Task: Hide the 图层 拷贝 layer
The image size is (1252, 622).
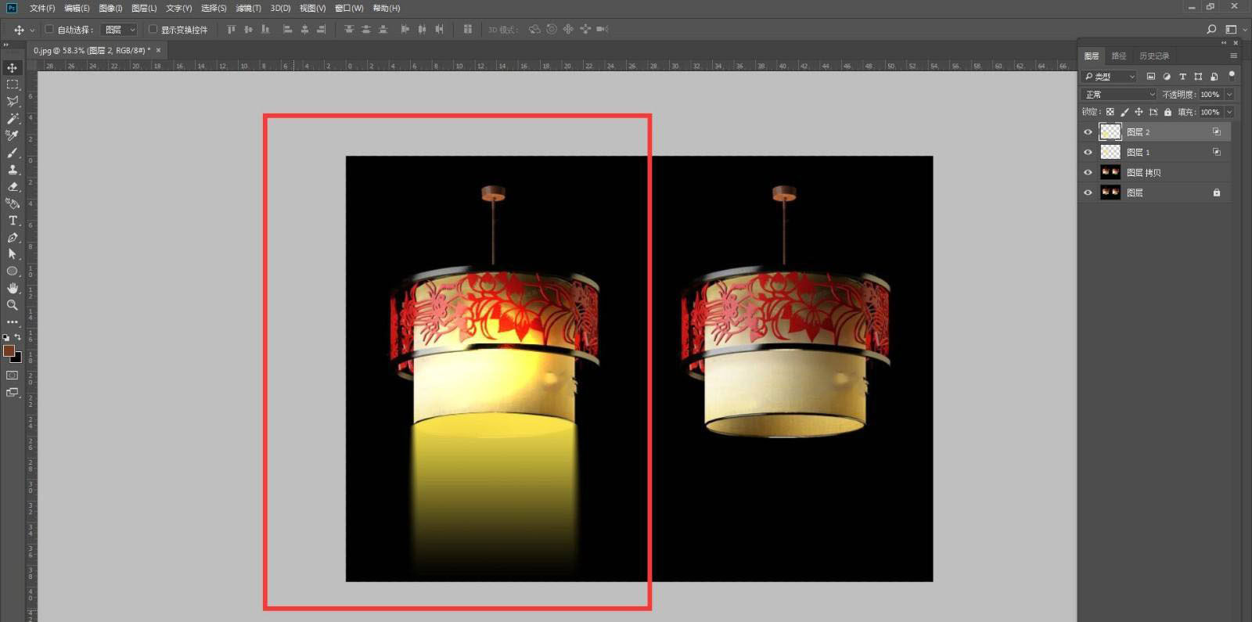Action: 1088,172
